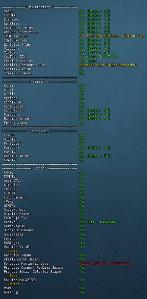Select the "Abema.TV:" label
Image resolution: width=147 pixels, height=299 pixels.
pos(12,181)
